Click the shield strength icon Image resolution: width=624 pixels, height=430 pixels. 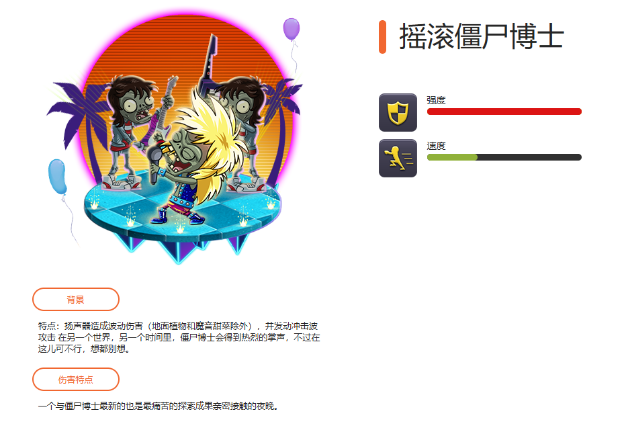(x=398, y=112)
